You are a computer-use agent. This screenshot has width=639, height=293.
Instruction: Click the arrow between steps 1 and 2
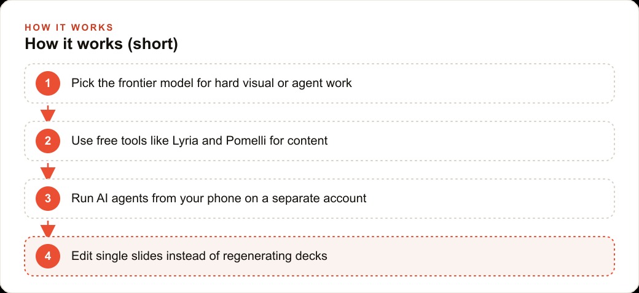click(x=48, y=113)
